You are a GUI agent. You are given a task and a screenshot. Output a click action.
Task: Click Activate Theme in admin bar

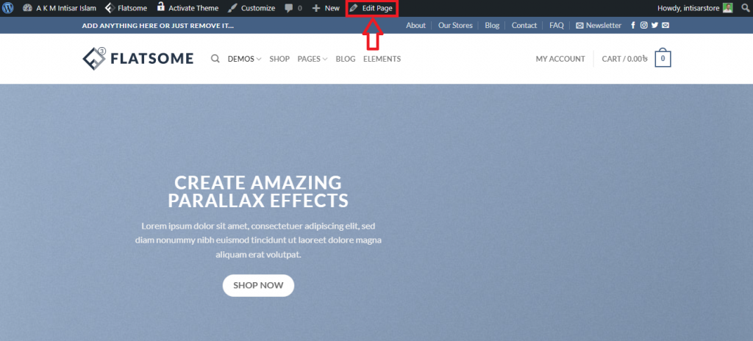coord(188,8)
